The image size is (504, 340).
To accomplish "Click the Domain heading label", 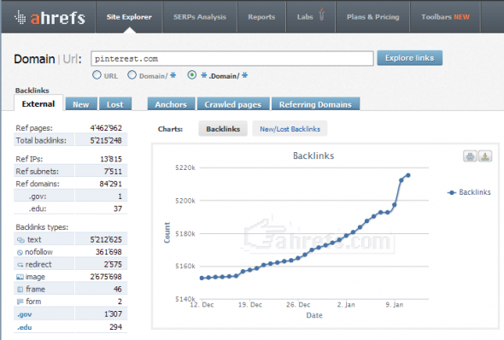I will 34,59.
